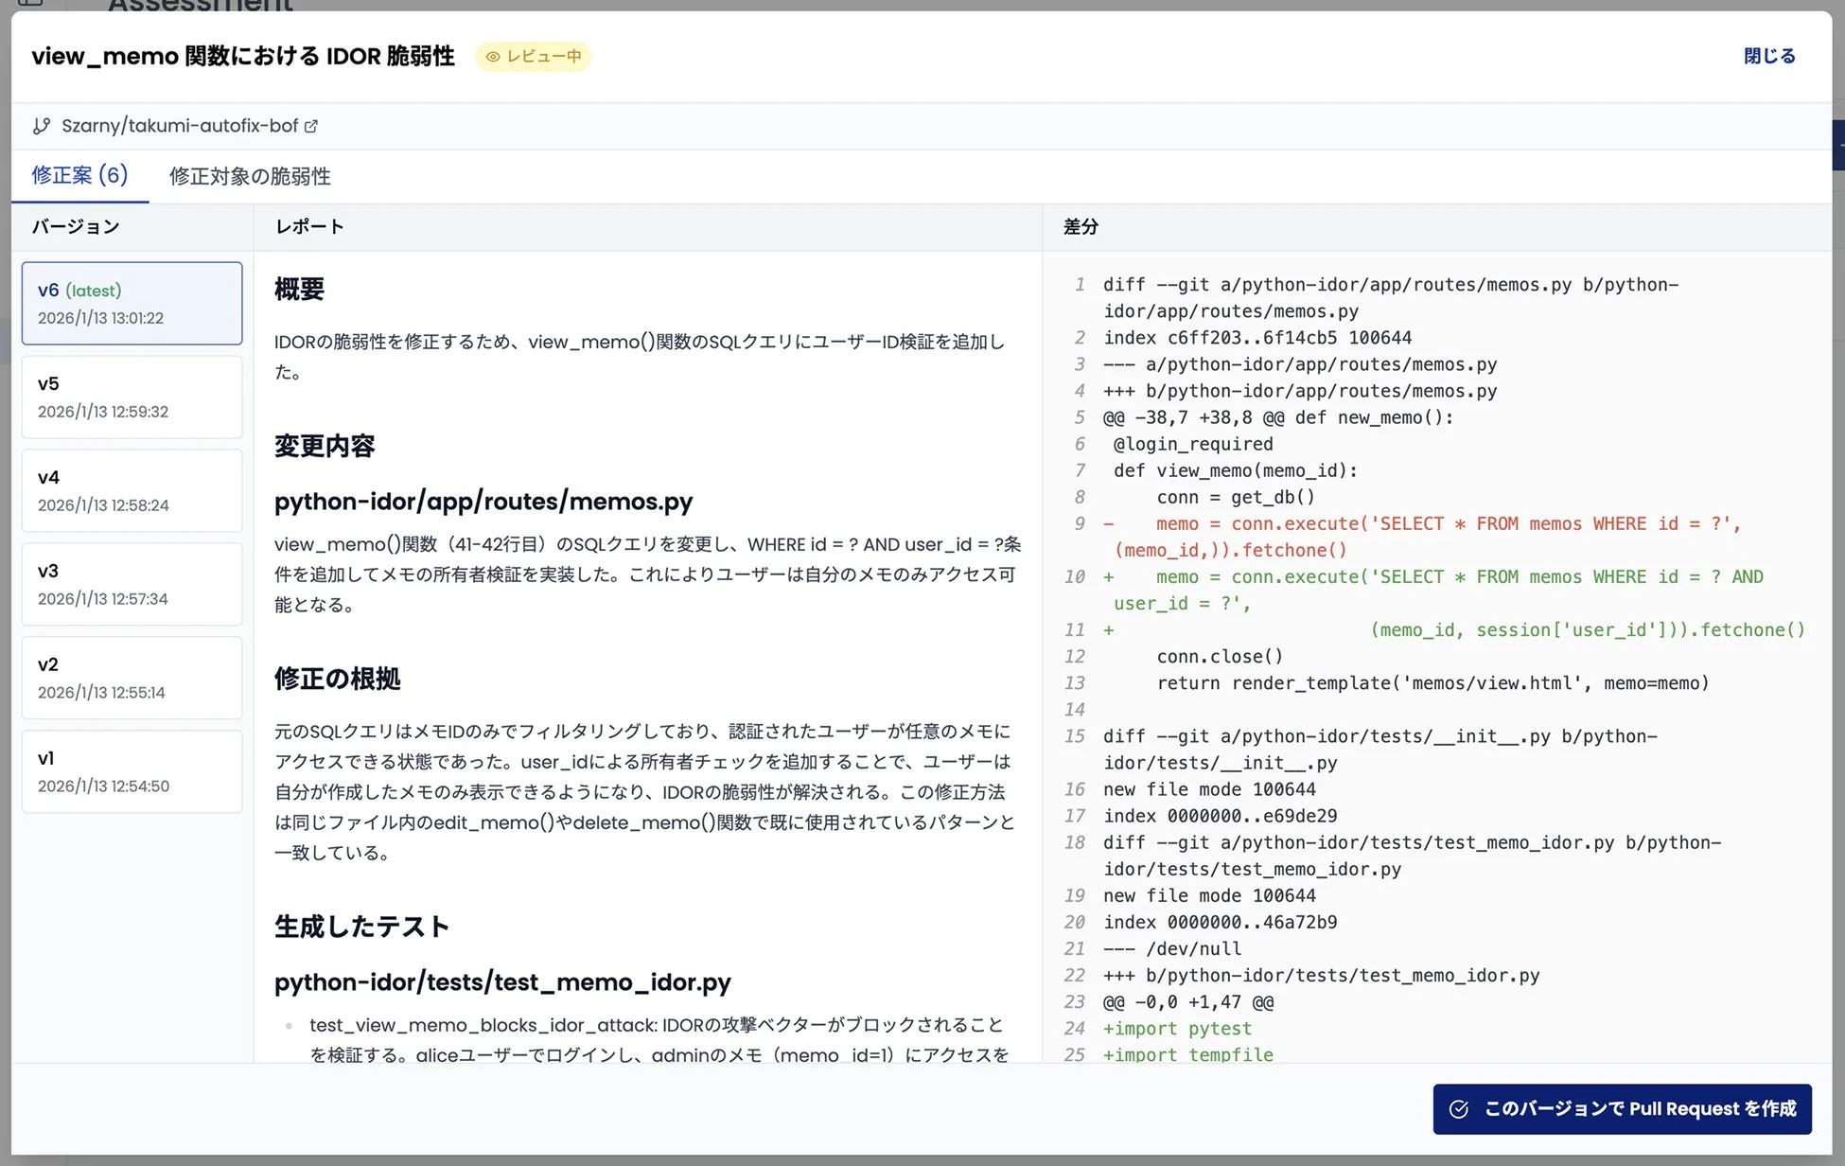This screenshot has height=1166, width=1845.
Task: Switch to the 修正対象の脆弱性 tab
Action: click(249, 176)
